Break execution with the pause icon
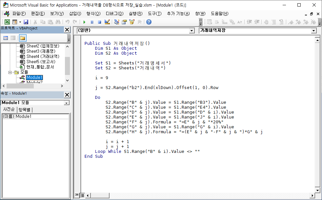Image resolution: width=322 pixels, height=200 pixels. coord(92,22)
